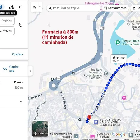Close the directions panel with X

(x=20, y=7)
